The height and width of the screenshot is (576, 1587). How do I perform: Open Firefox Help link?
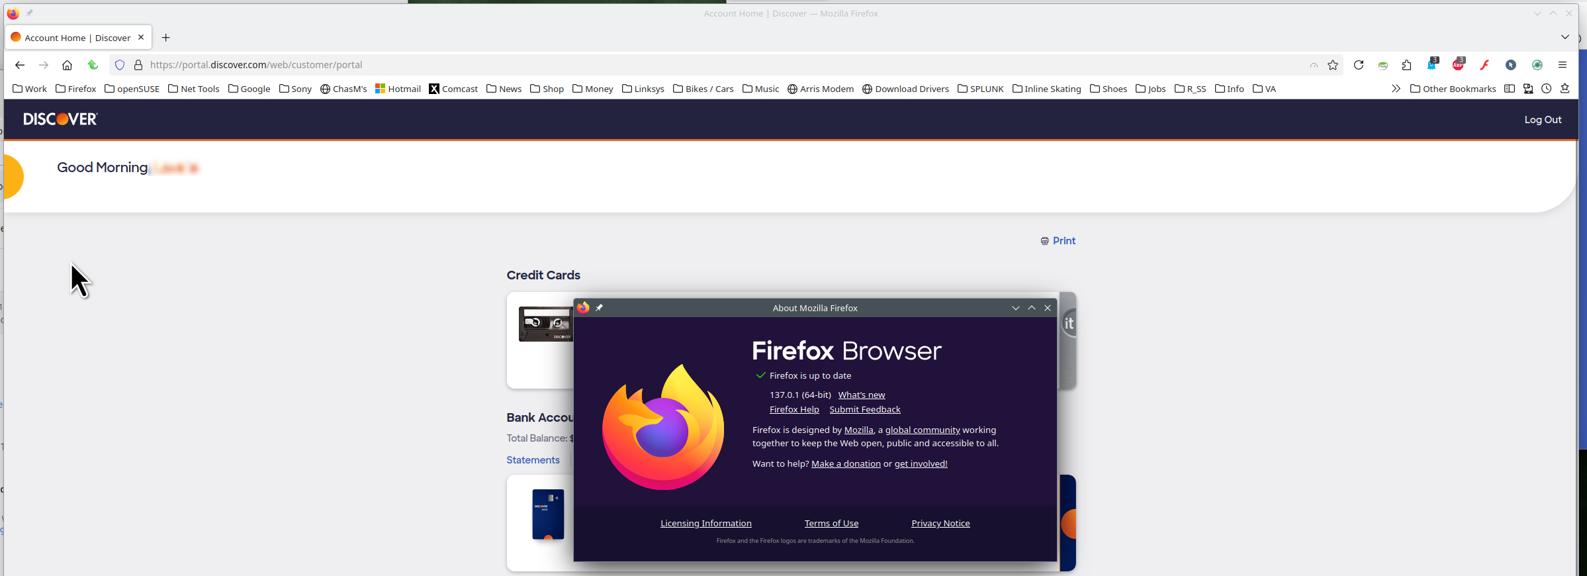coord(794,410)
